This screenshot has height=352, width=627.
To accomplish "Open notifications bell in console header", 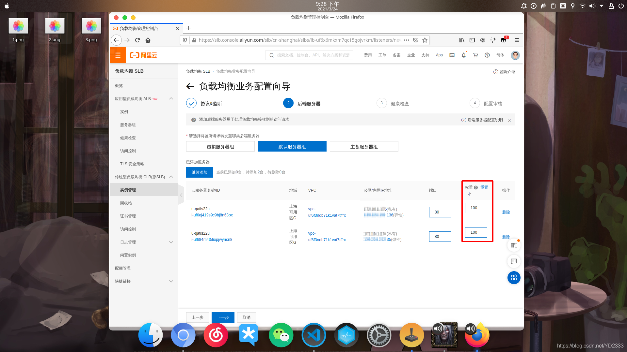I will 463,55.
